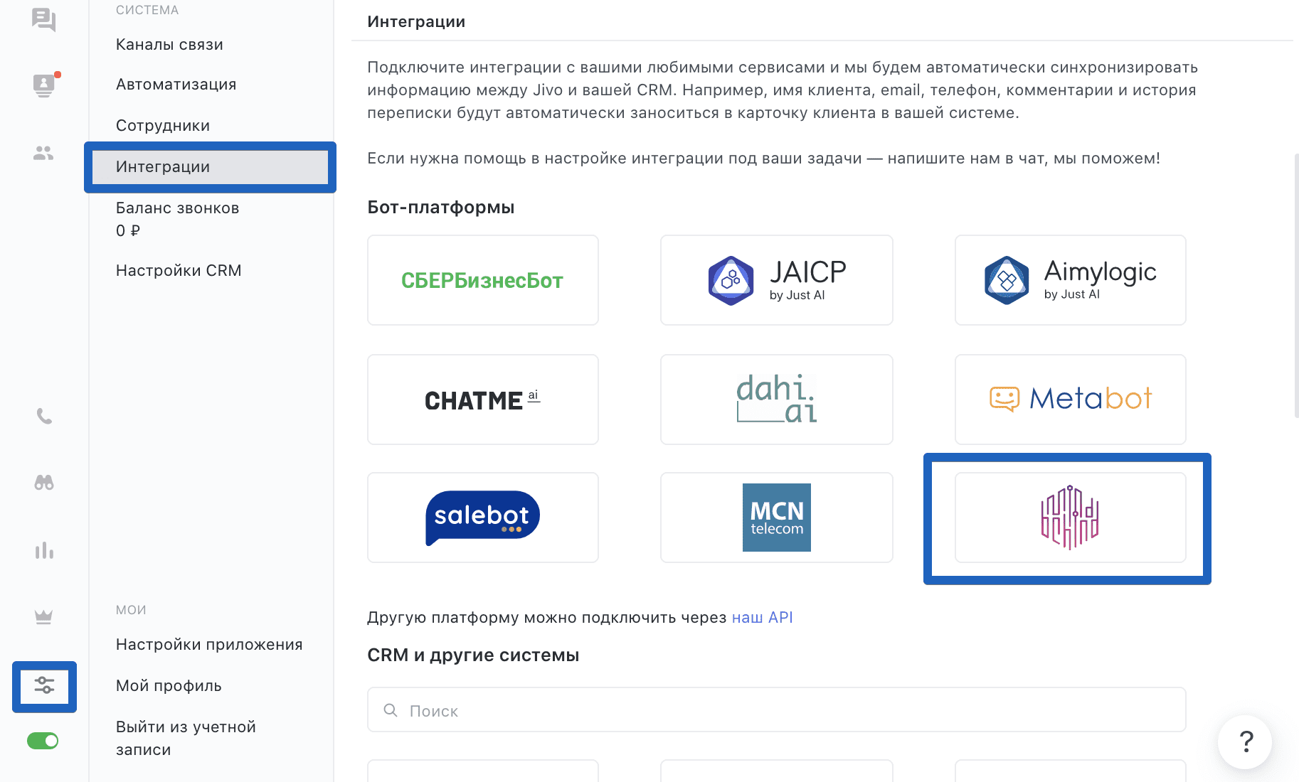Select Выйти из учетной записи
The image size is (1299, 782).
(186, 738)
